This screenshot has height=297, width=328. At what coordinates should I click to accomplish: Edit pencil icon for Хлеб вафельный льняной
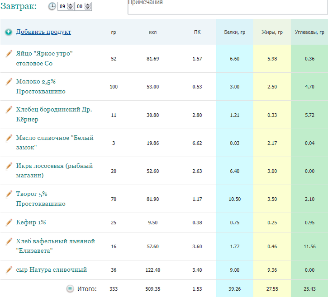pos(9,241)
